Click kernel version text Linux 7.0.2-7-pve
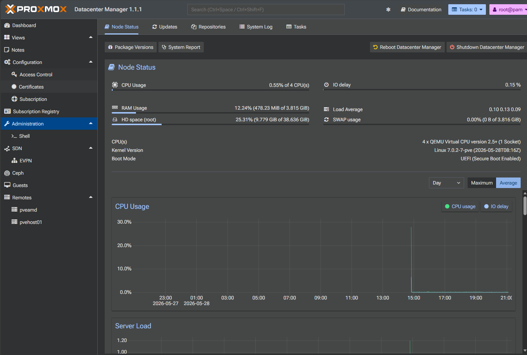 (477, 150)
